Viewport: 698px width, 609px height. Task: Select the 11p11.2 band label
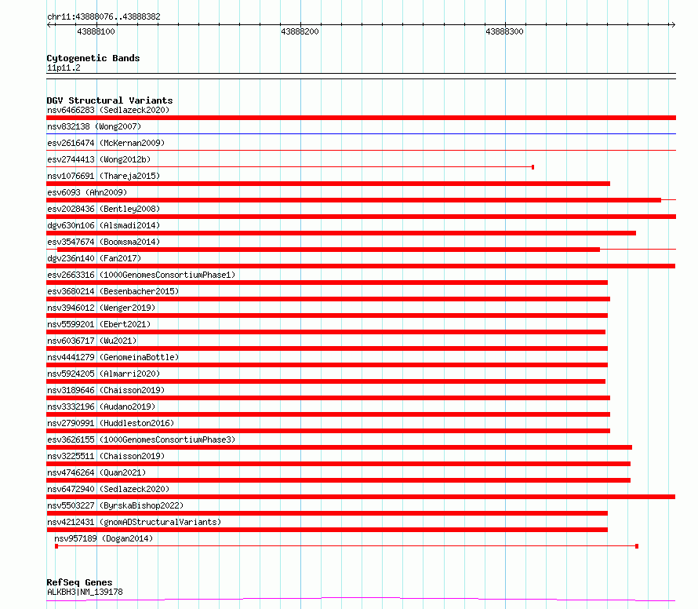[x=64, y=67]
